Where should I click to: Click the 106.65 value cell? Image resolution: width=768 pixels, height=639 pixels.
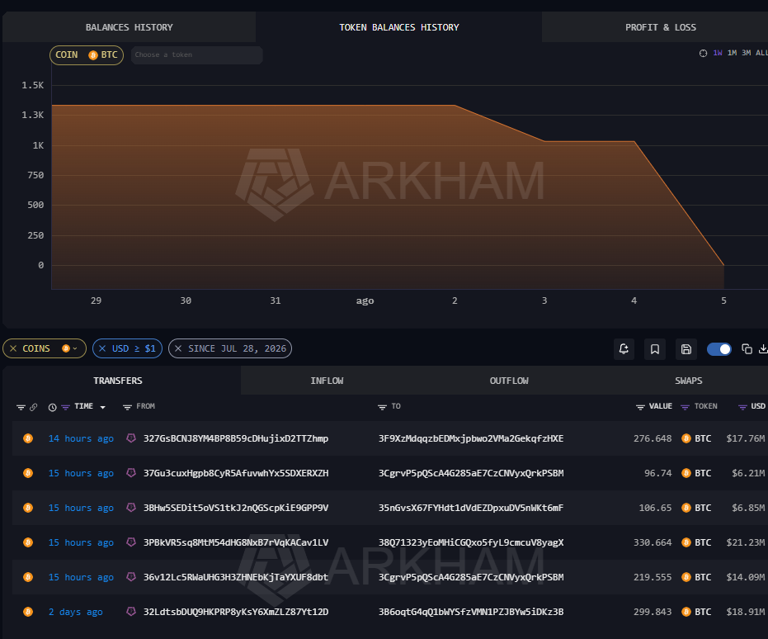[x=655, y=509]
